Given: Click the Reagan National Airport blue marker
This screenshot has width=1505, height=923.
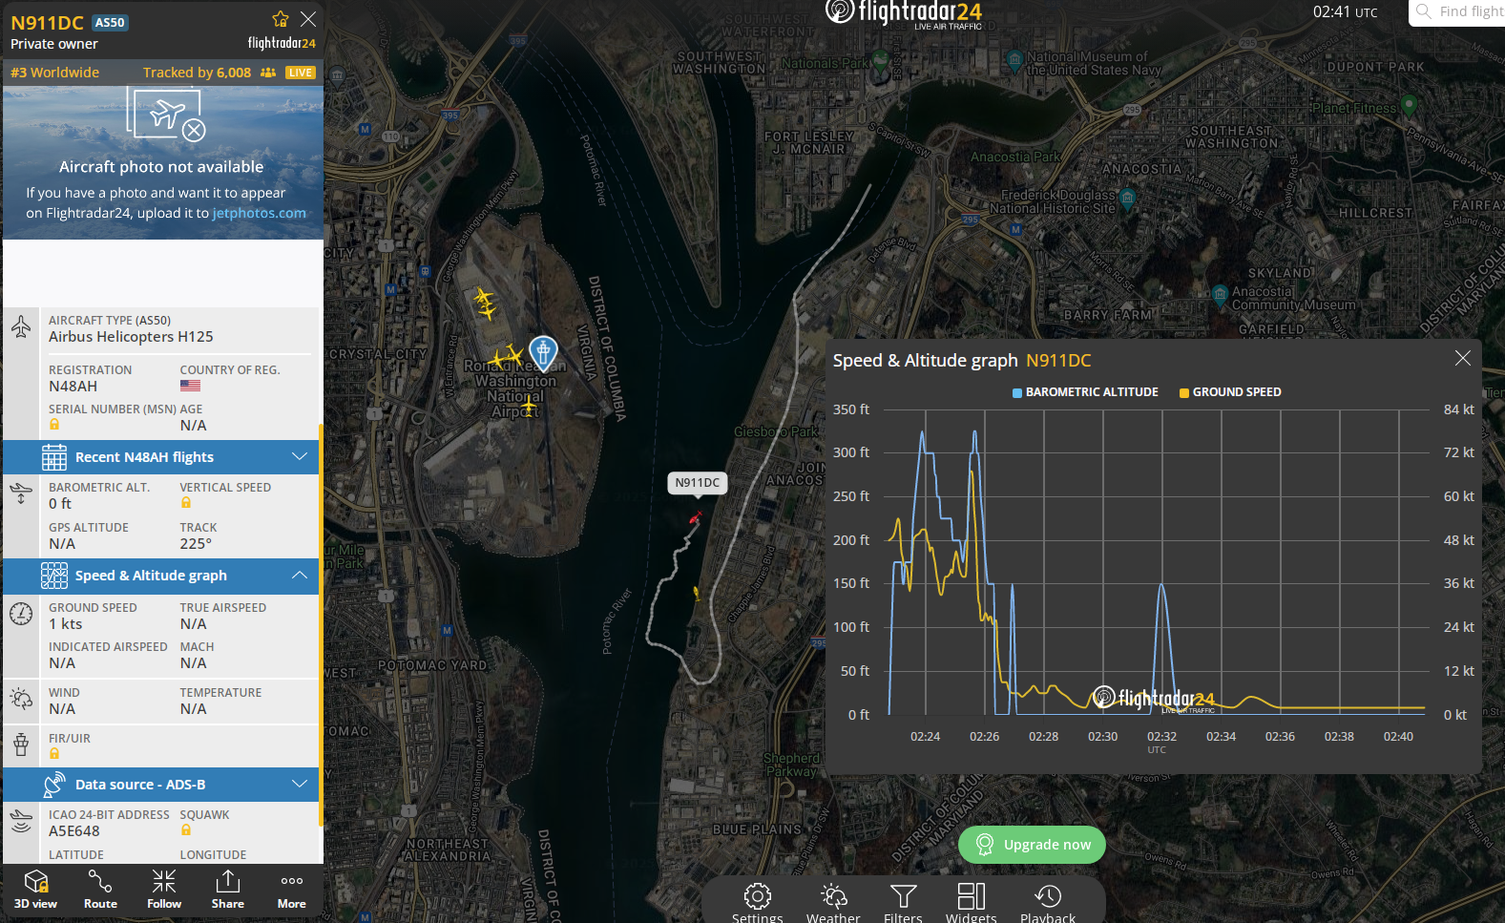Looking at the screenshot, I should 543,353.
